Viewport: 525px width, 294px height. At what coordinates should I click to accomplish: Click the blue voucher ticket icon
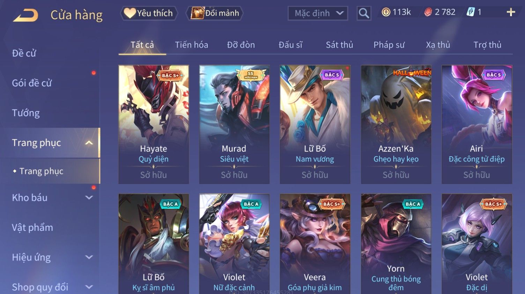pyautogui.click(x=471, y=12)
